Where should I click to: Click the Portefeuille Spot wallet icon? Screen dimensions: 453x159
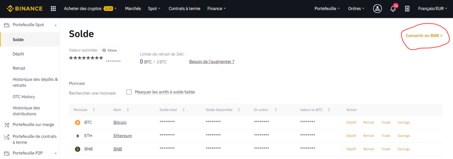click(x=7, y=25)
